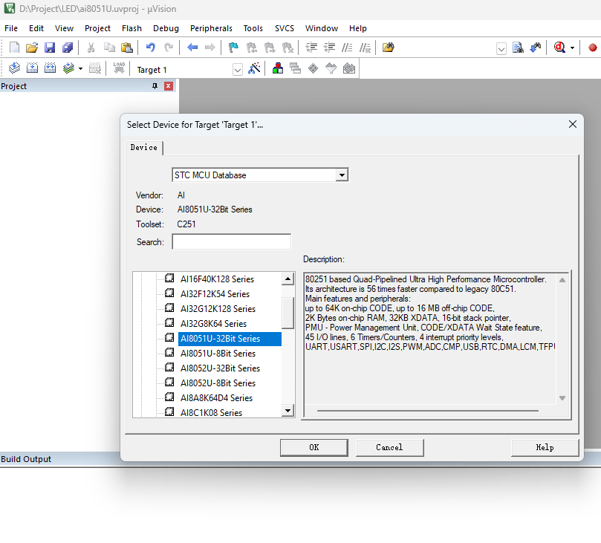Click the Build target icon
Image resolution: width=601 pixels, height=543 pixels.
pos(32,68)
